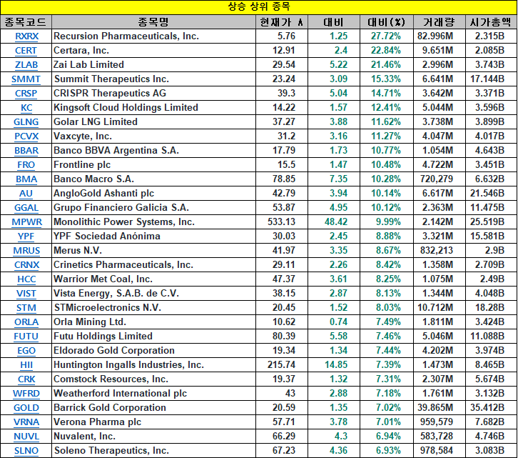Open the STM ticker link

tap(26, 308)
